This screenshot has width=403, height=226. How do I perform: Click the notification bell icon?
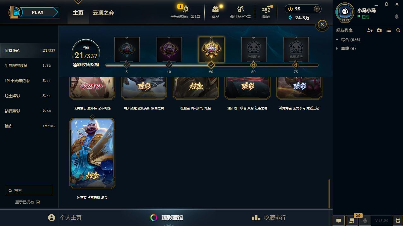(397, 16)
